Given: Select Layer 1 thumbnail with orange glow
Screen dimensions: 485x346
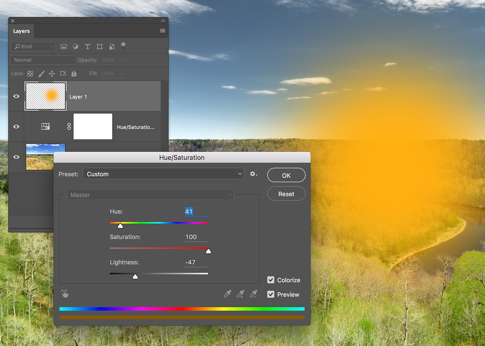Looking at the screenshot, I should click(45, 96).
